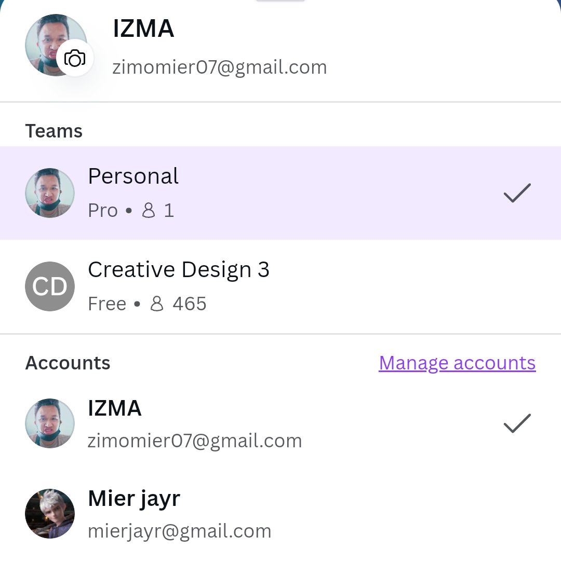This screenshot has width=561, height=577.
Task: Click the checkmark beside Personal team
Action: (517, 193)
